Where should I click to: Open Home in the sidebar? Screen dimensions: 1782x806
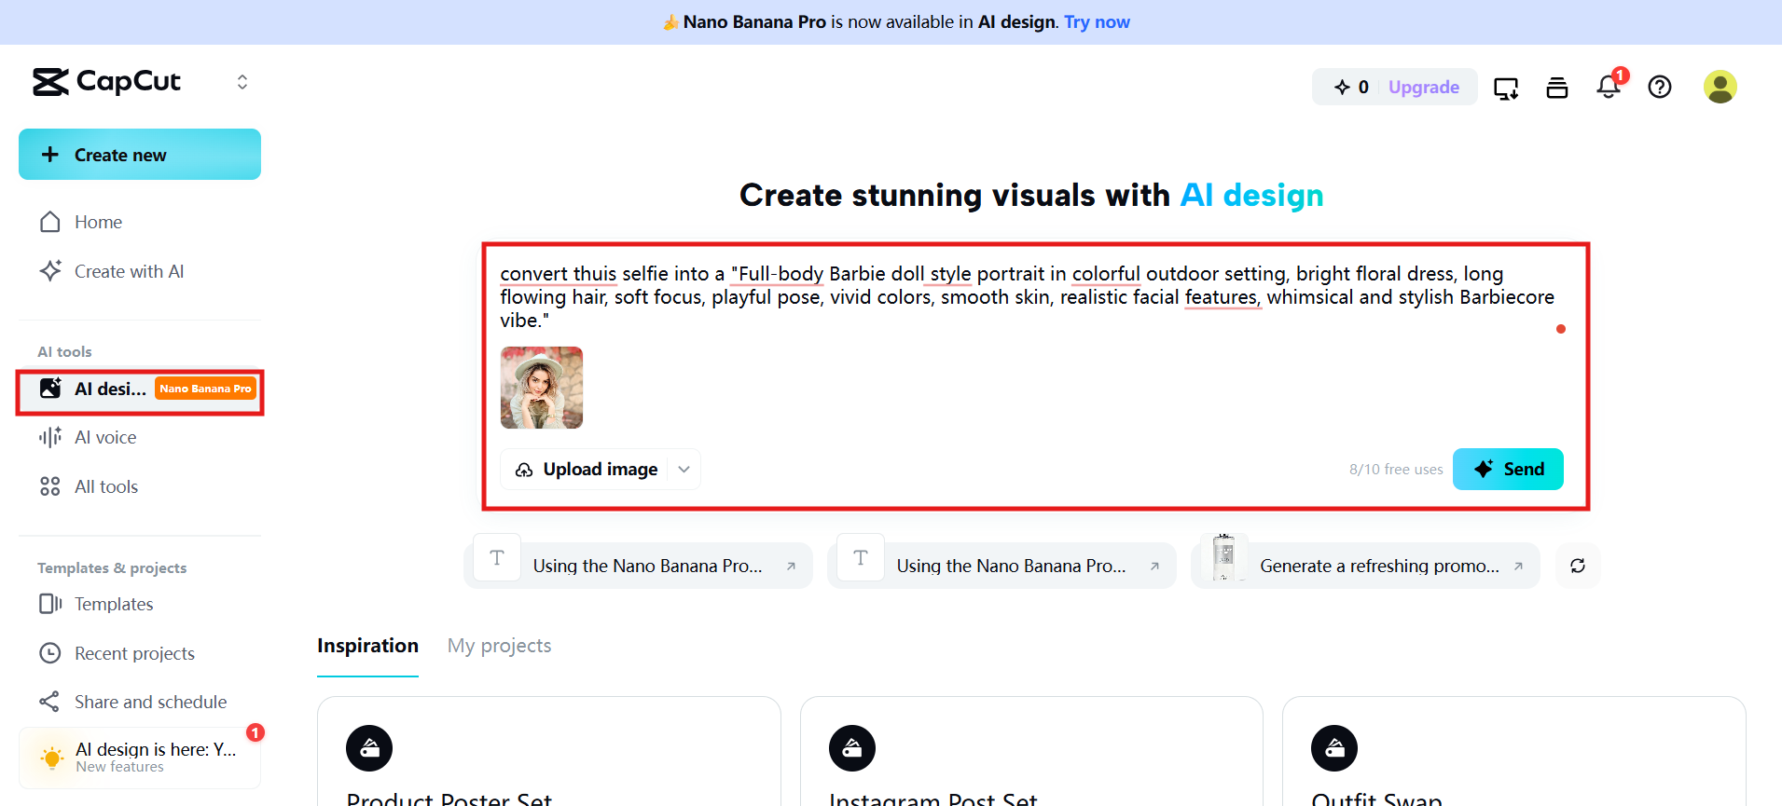pos(140,222)
